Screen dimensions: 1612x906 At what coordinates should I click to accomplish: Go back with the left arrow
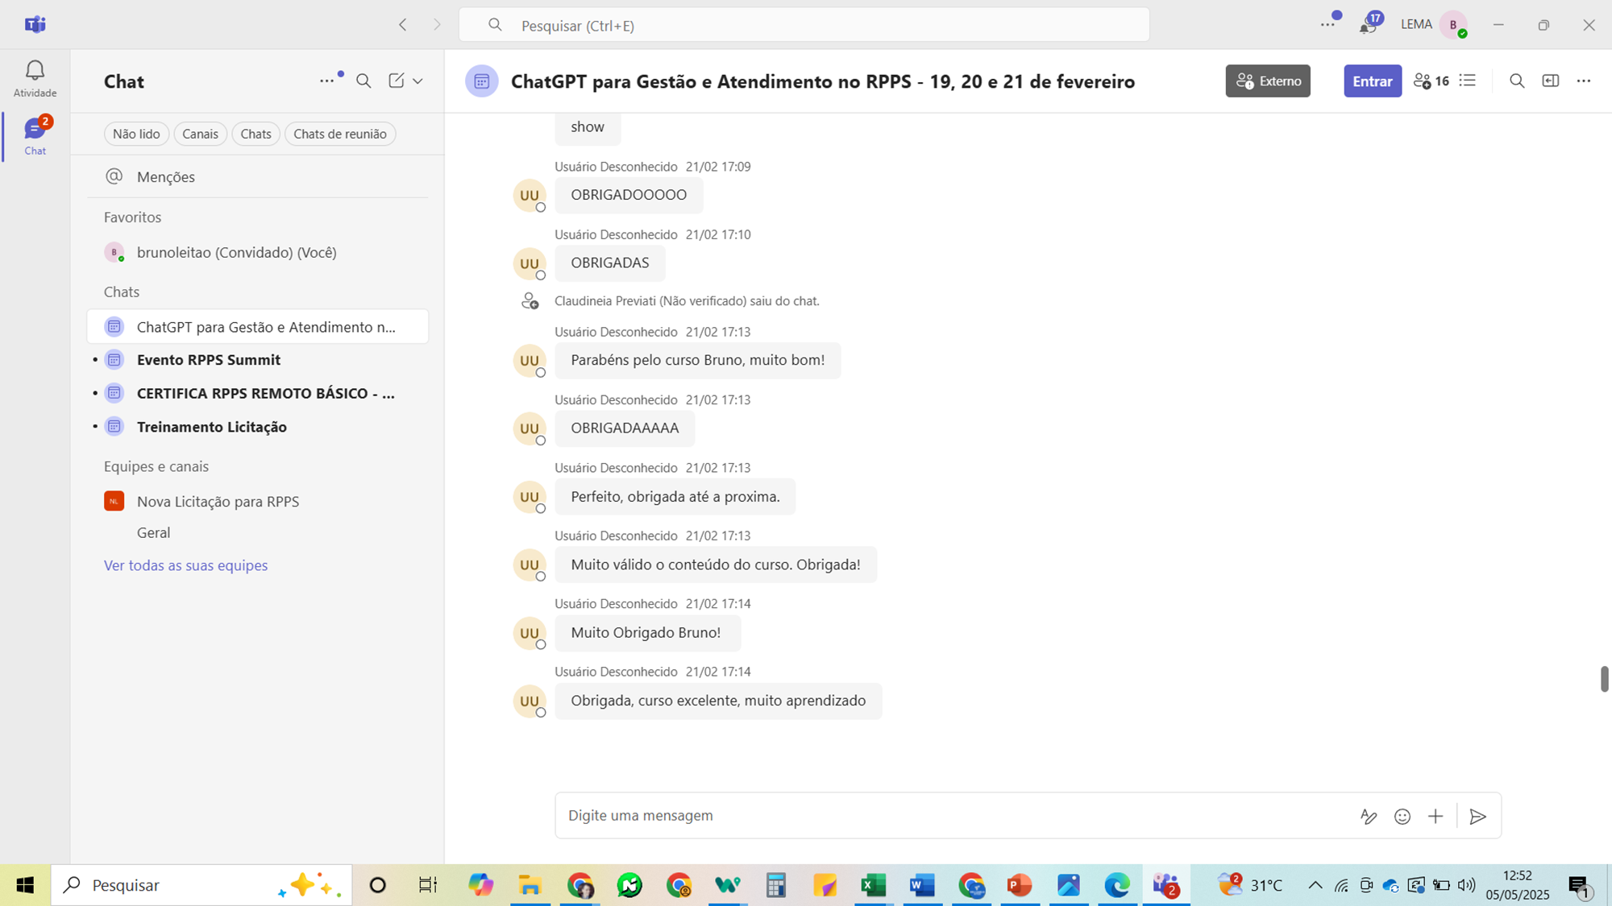point(403,25)
